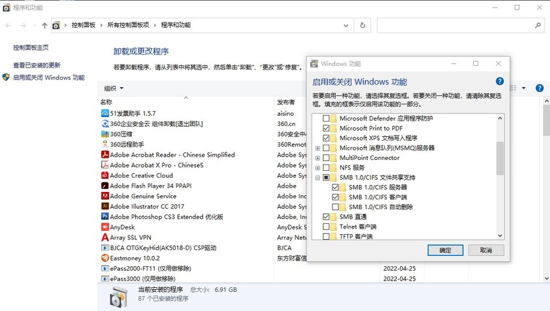Select the Array SSL VPN icon
This screenshot has width=550, height=311.
[105, 237]
